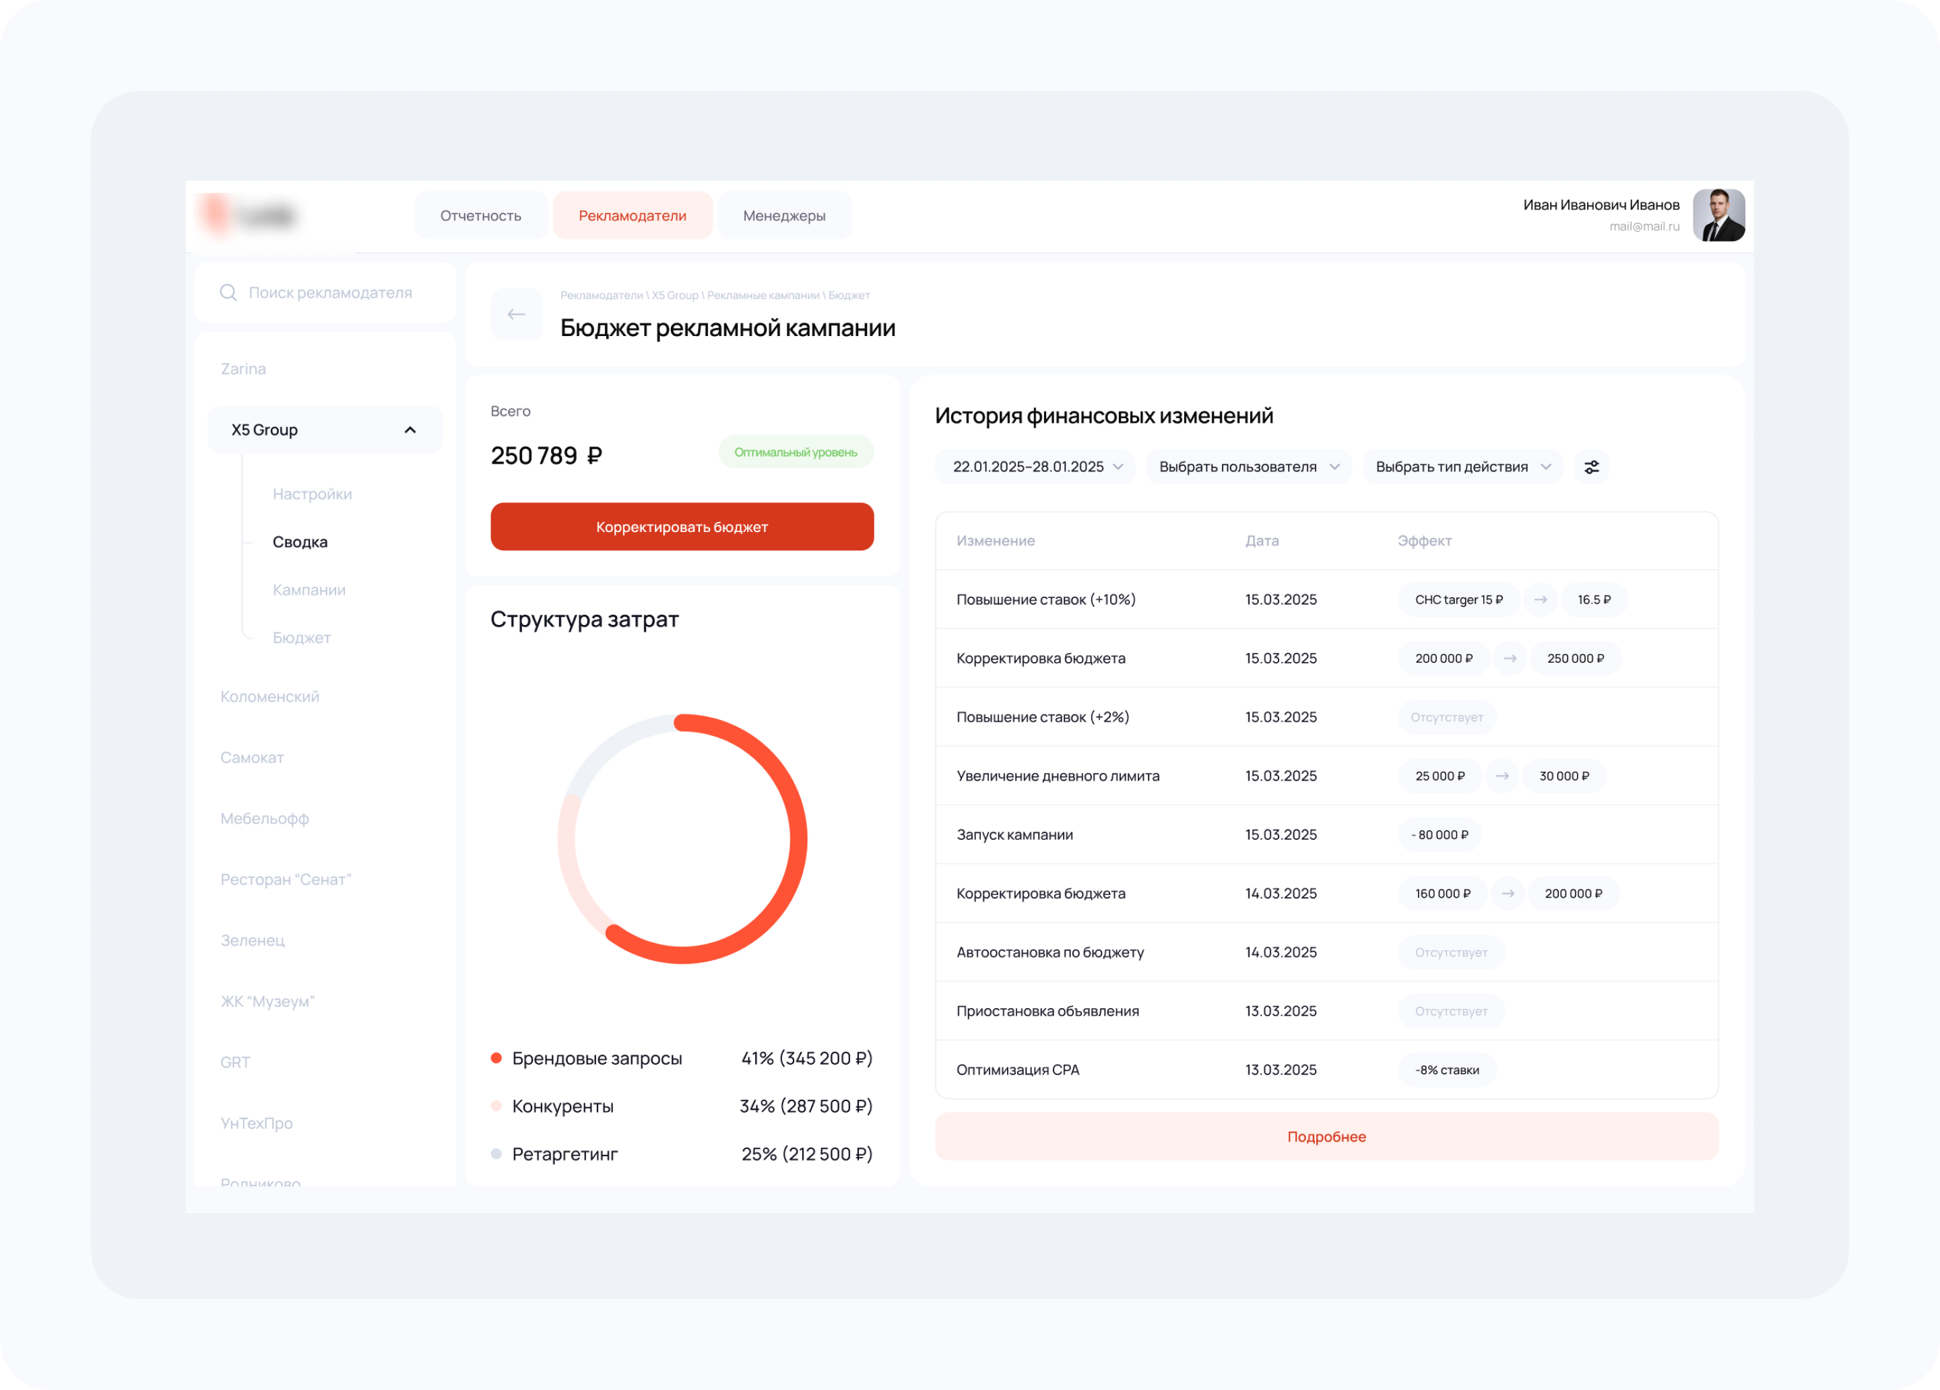Click the arrow icon in Повышение ставок (+10%) row
Viewport: 1940px width, 1390px height.
click(x=1541, y=599)
